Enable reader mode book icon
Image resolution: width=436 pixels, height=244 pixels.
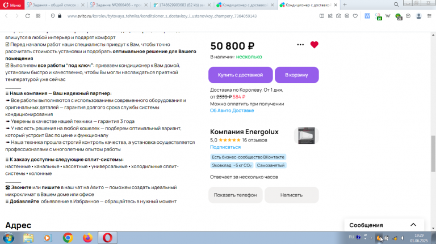pyautogui.click(x=322, y=16)
